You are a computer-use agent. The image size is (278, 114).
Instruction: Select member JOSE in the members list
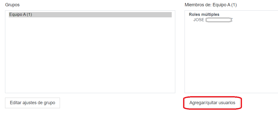pyautogui.click(x=213, y=20)
